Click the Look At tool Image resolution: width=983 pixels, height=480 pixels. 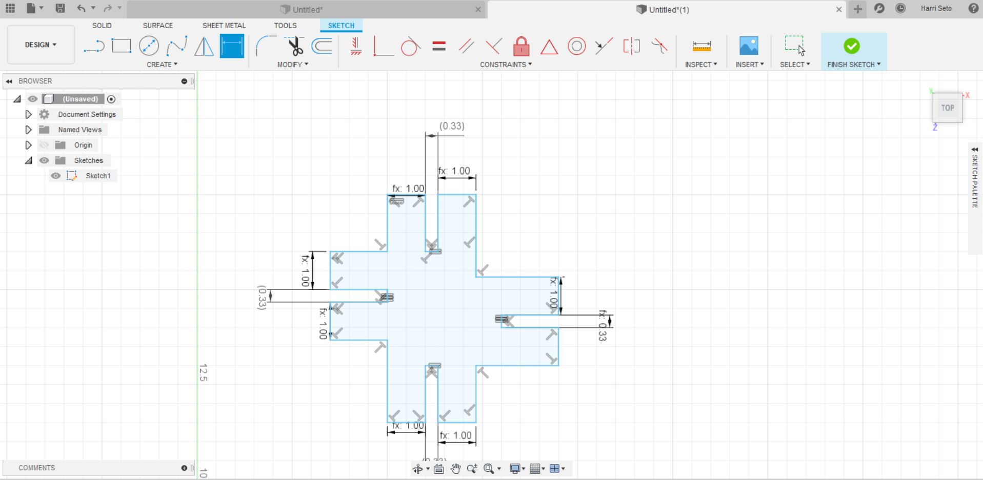pos(439,469)
